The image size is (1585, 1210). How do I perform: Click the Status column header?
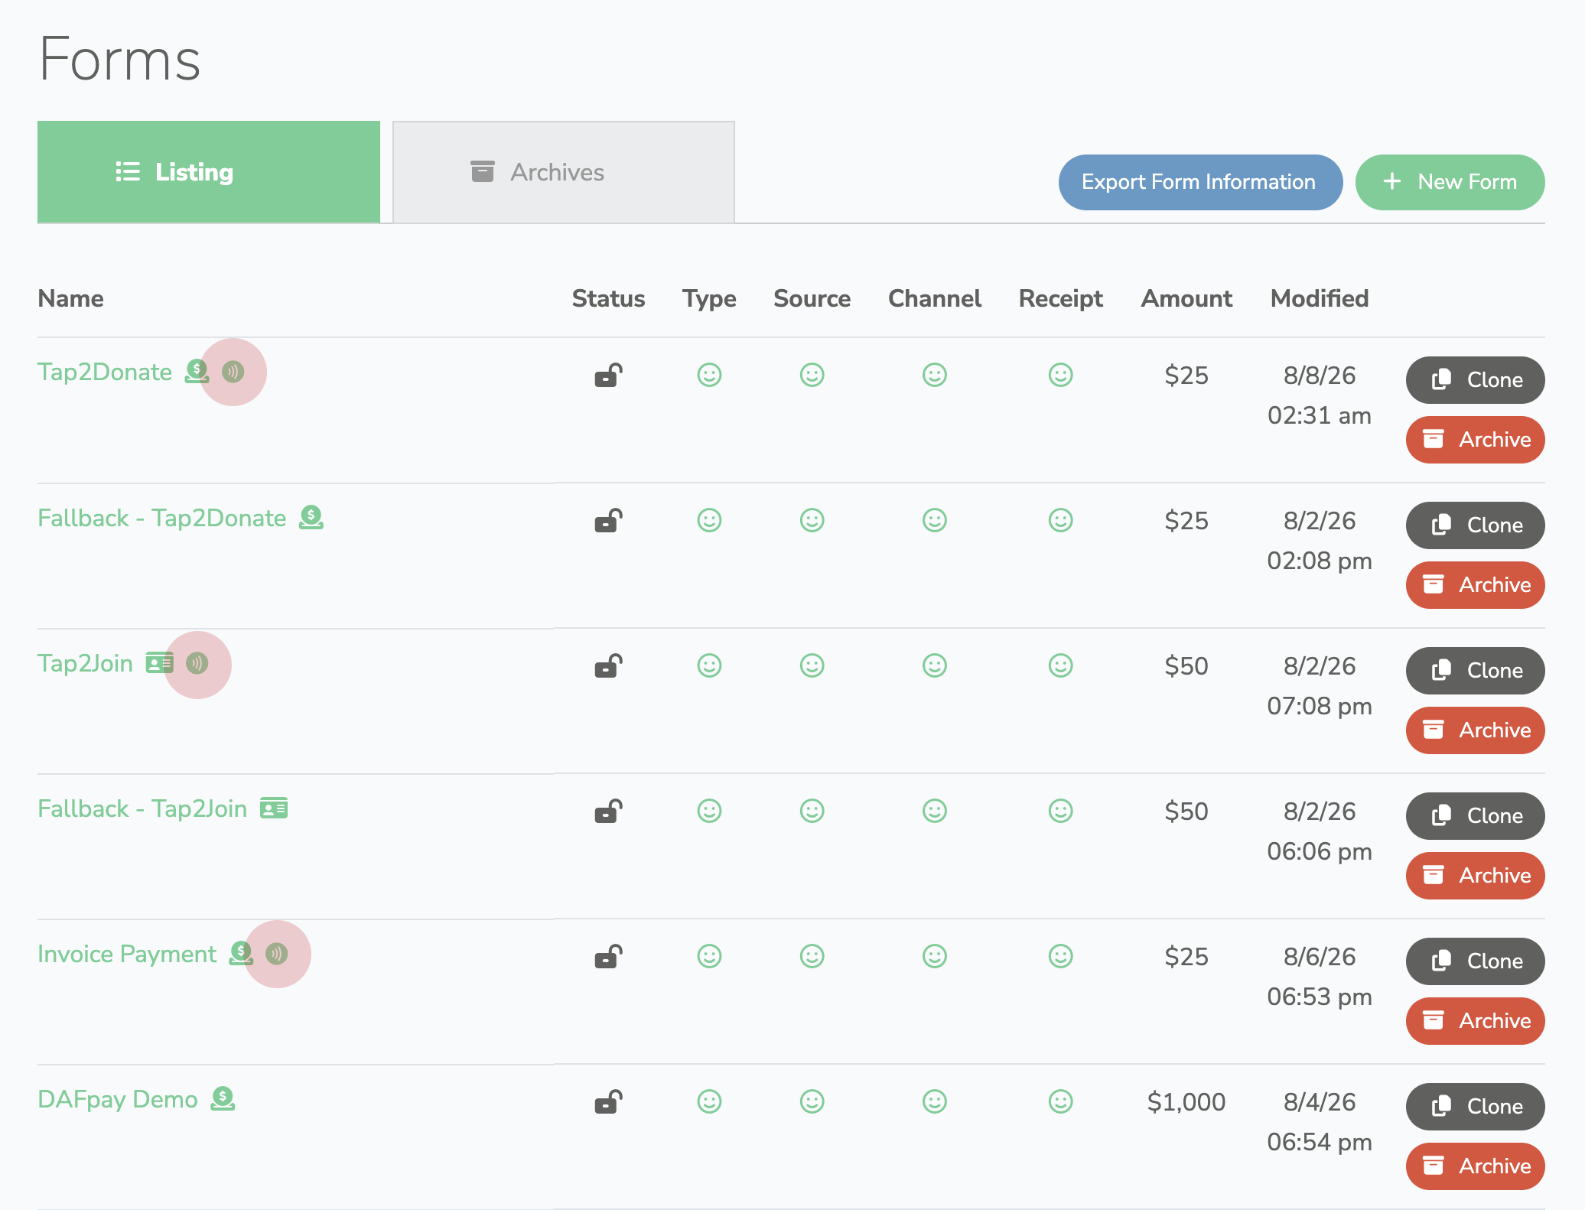(x=608, y=298)
